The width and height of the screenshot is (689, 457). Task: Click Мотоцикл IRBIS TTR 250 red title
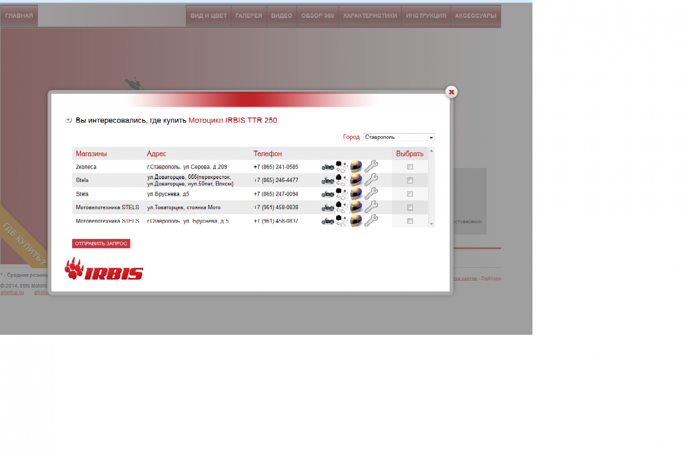point(233,120)
